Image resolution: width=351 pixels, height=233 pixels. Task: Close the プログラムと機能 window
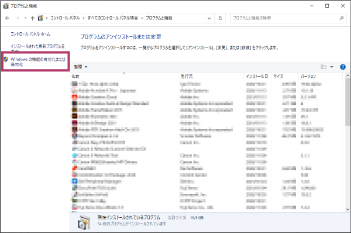[x=343, y=6]
